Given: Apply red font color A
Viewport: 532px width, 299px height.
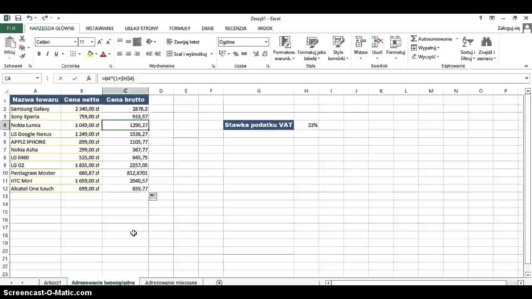Looking at the screenshot, I should click(x=103, y=54).
